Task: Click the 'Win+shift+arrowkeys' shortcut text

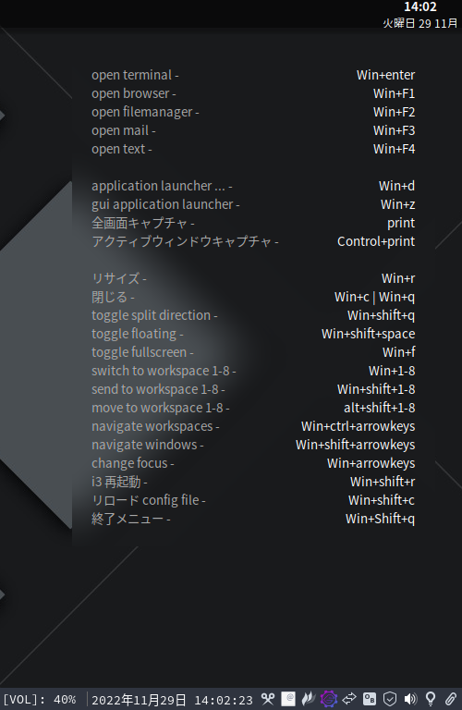Action: tap(355, 445)
